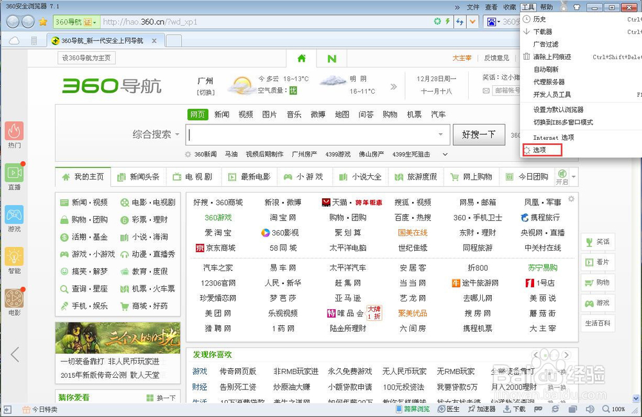
Task: Select the 视频 search type tab
Action: tap(246, 114)
